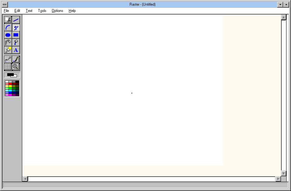Open the Options menu
The width and height of the screenshot is (291, 191).
(57, 11)
